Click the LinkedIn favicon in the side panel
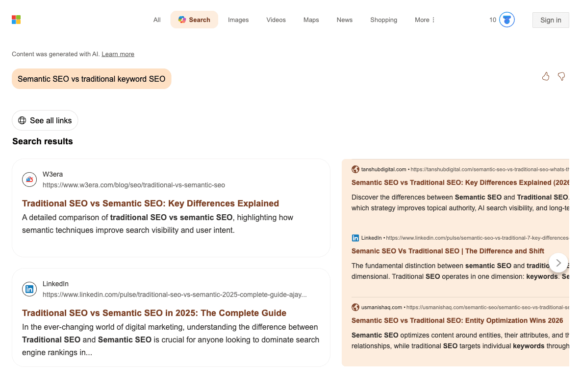The height and width of the screenshot is (384, 581). pyautogui.click(x=355, y=238)
